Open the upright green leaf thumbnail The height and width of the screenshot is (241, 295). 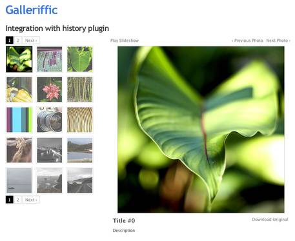[x=80, y=59]
